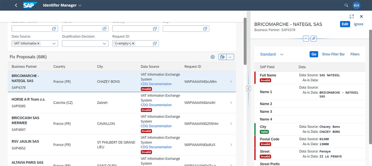Select the RSV JAULIN SAS row
The width and height of the screenshot is (372, 166).
(122, 144)
